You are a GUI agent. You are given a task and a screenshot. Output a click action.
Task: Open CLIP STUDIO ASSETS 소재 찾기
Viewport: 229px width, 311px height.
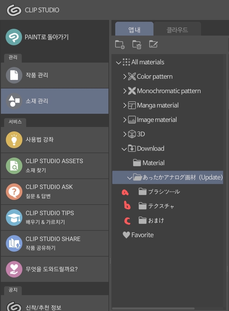[x=55, y=166]
